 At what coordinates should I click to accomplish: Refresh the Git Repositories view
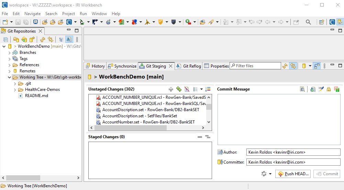[43, 40]
